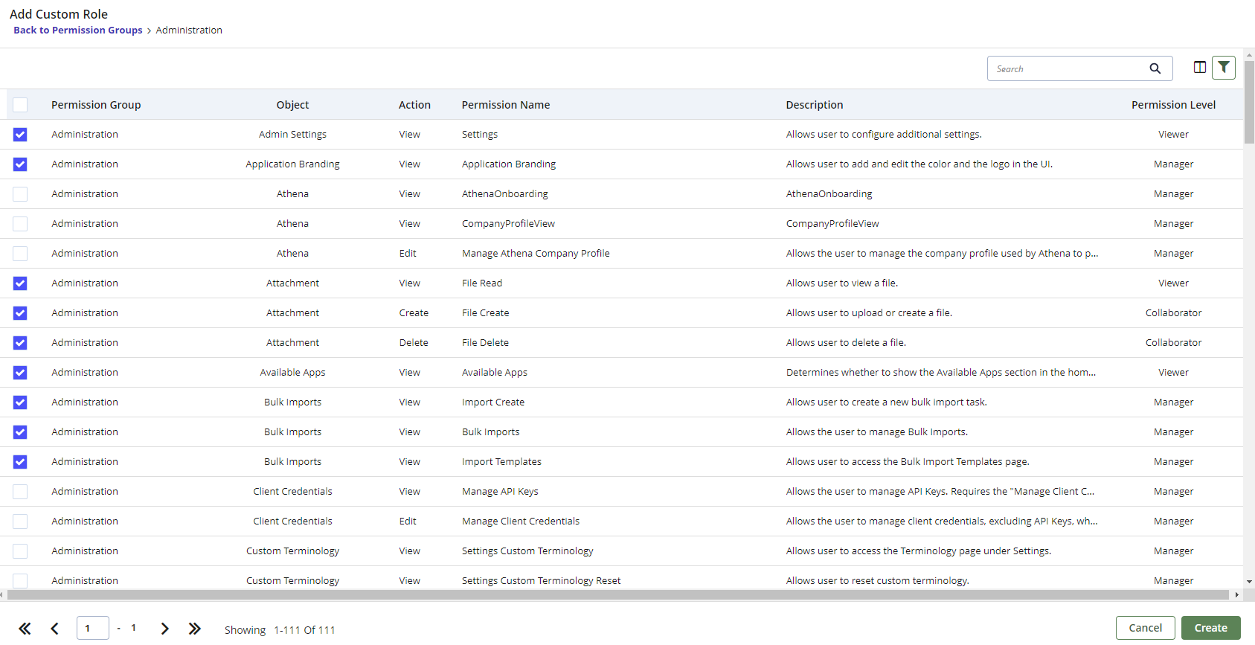The image size is (1255, 645).
Task: Open the column chooser icon
Action: point(1199,68)
